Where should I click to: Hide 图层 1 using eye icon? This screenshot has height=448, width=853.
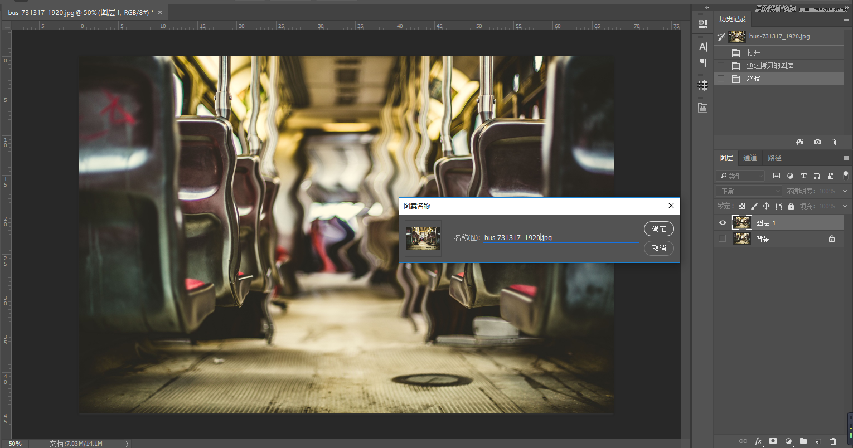click(723, 223)
